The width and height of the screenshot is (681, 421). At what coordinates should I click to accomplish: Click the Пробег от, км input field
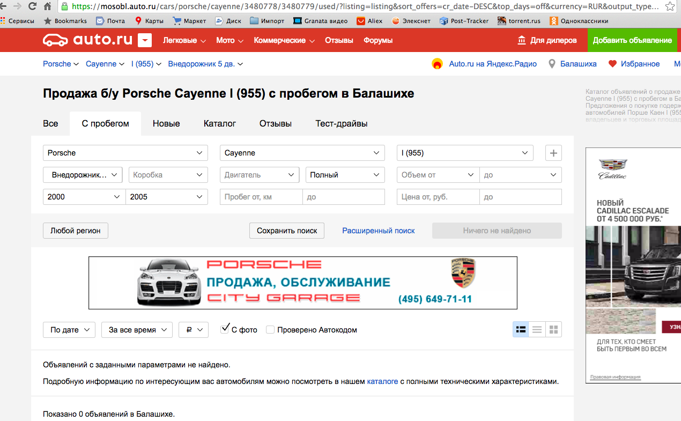point(261,197)
